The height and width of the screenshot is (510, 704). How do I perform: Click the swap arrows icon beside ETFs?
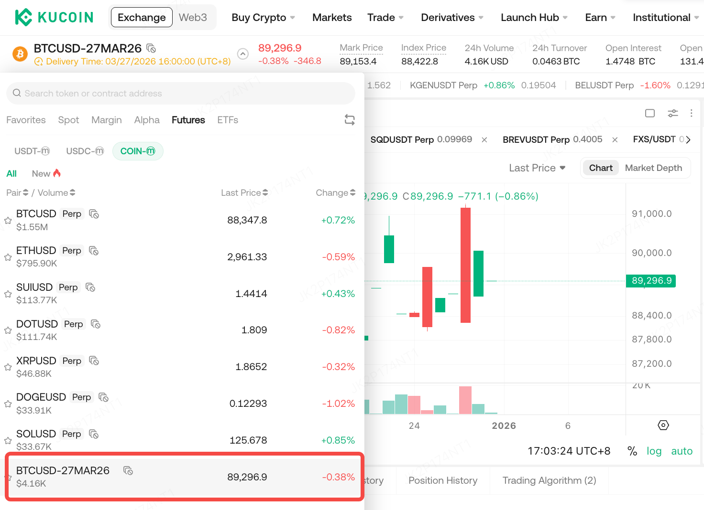pyautogui.click(x=350, y=120)
